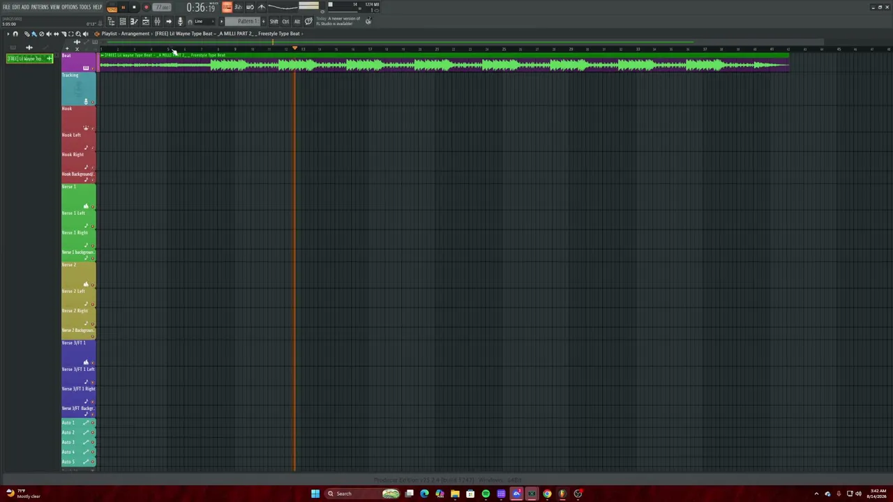Select the playlist Paint brush tool

(x=34, y=33)
